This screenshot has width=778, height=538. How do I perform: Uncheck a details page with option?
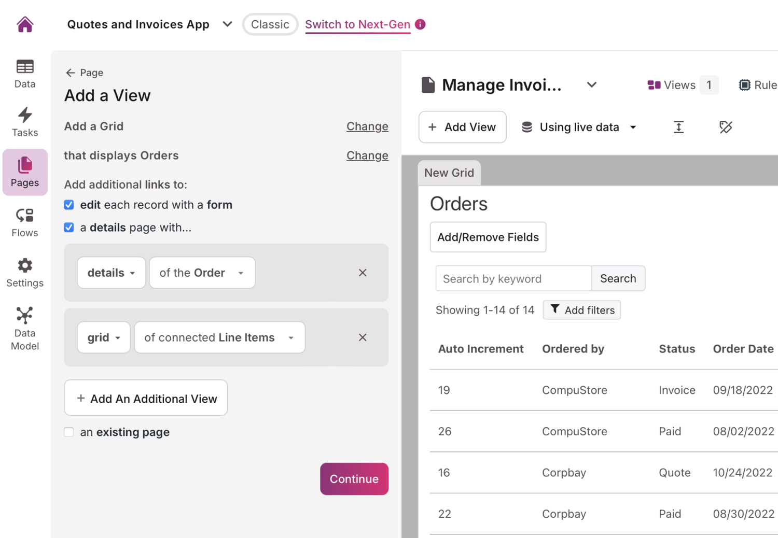[x=68, y=228]
